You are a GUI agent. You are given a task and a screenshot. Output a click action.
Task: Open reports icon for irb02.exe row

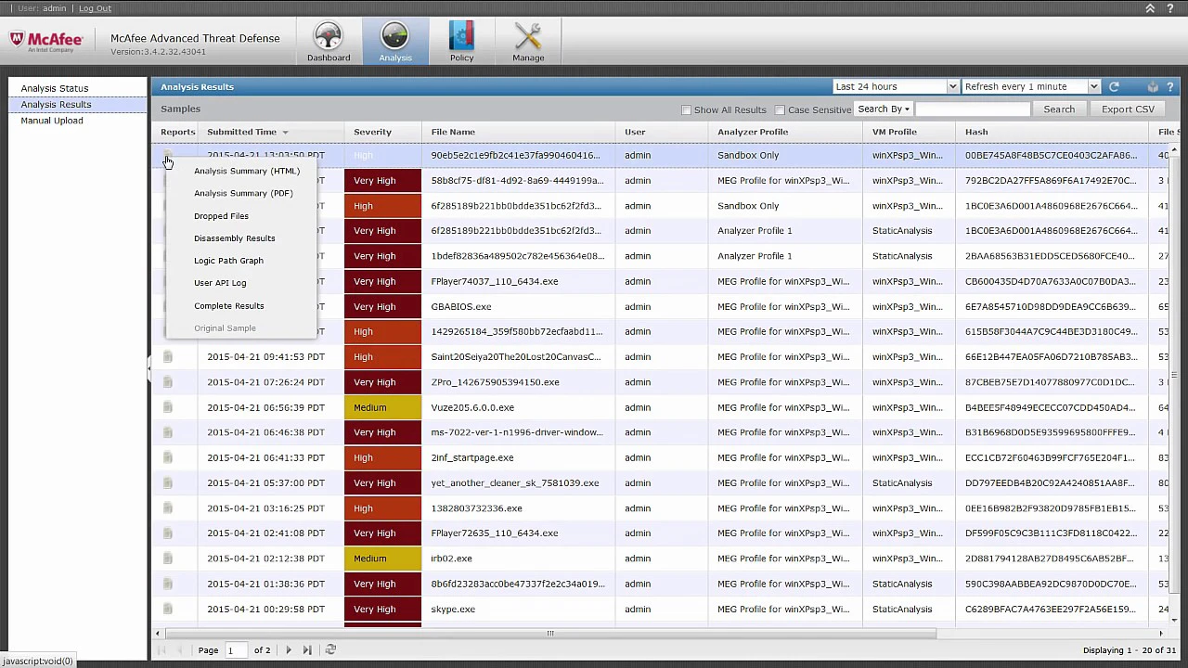pyautogui.click(x=168, y=559)
